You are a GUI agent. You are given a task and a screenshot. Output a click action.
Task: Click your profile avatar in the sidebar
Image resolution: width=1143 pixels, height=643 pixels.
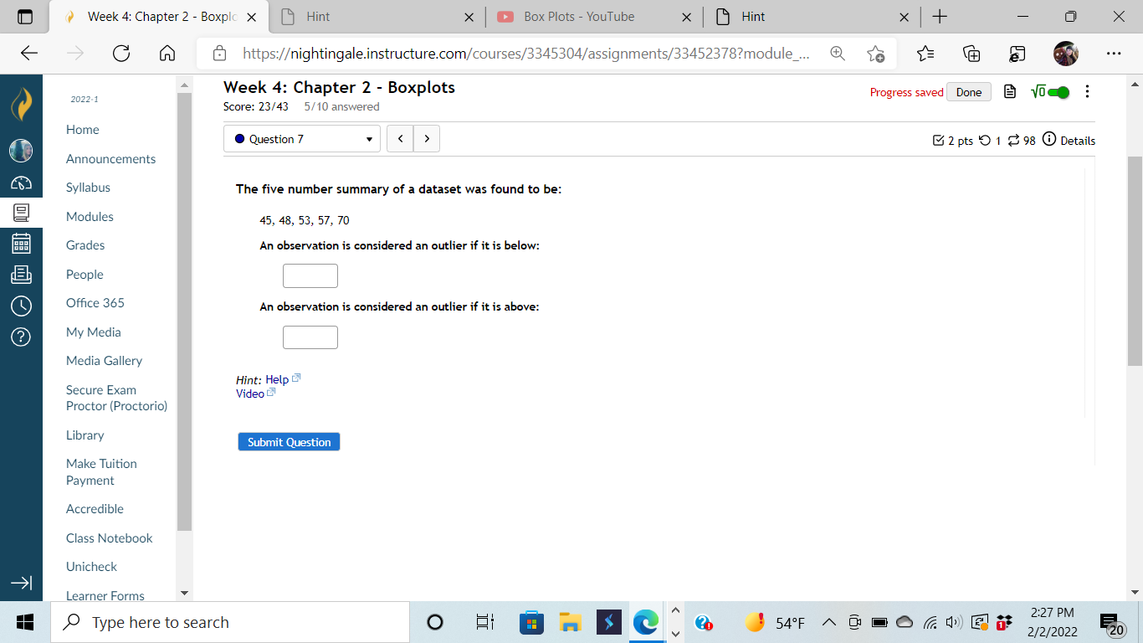pos(21,151)
